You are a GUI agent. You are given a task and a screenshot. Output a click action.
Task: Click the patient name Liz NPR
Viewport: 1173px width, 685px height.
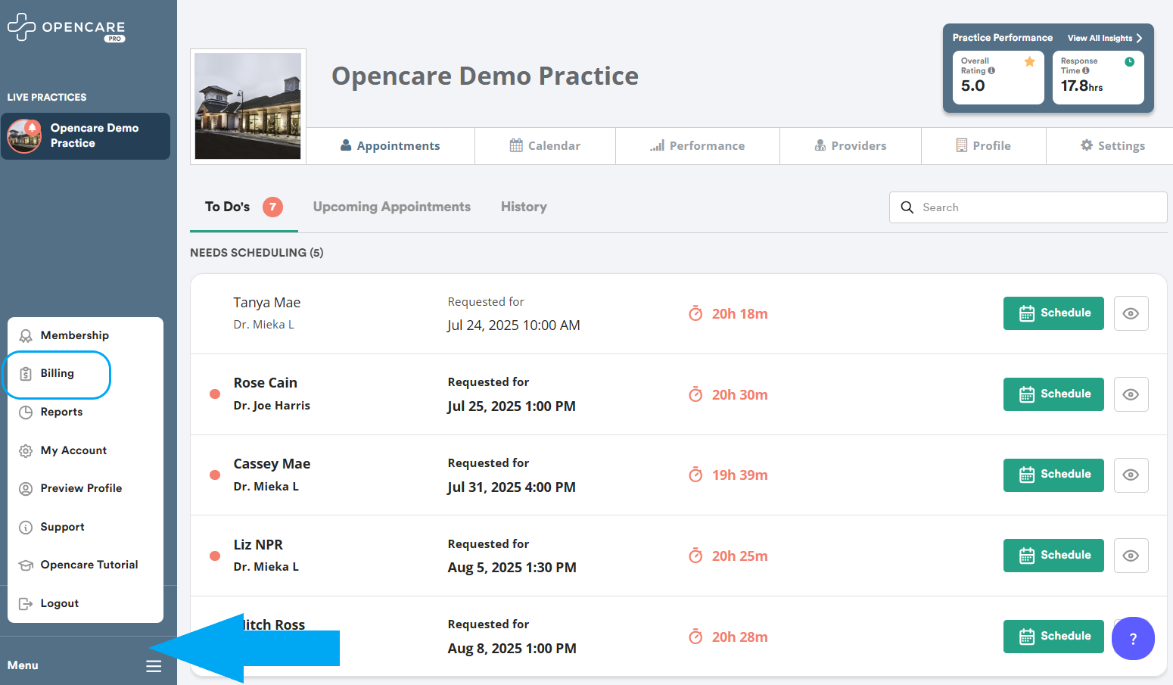pyautogui.click(x=258, y=545)
